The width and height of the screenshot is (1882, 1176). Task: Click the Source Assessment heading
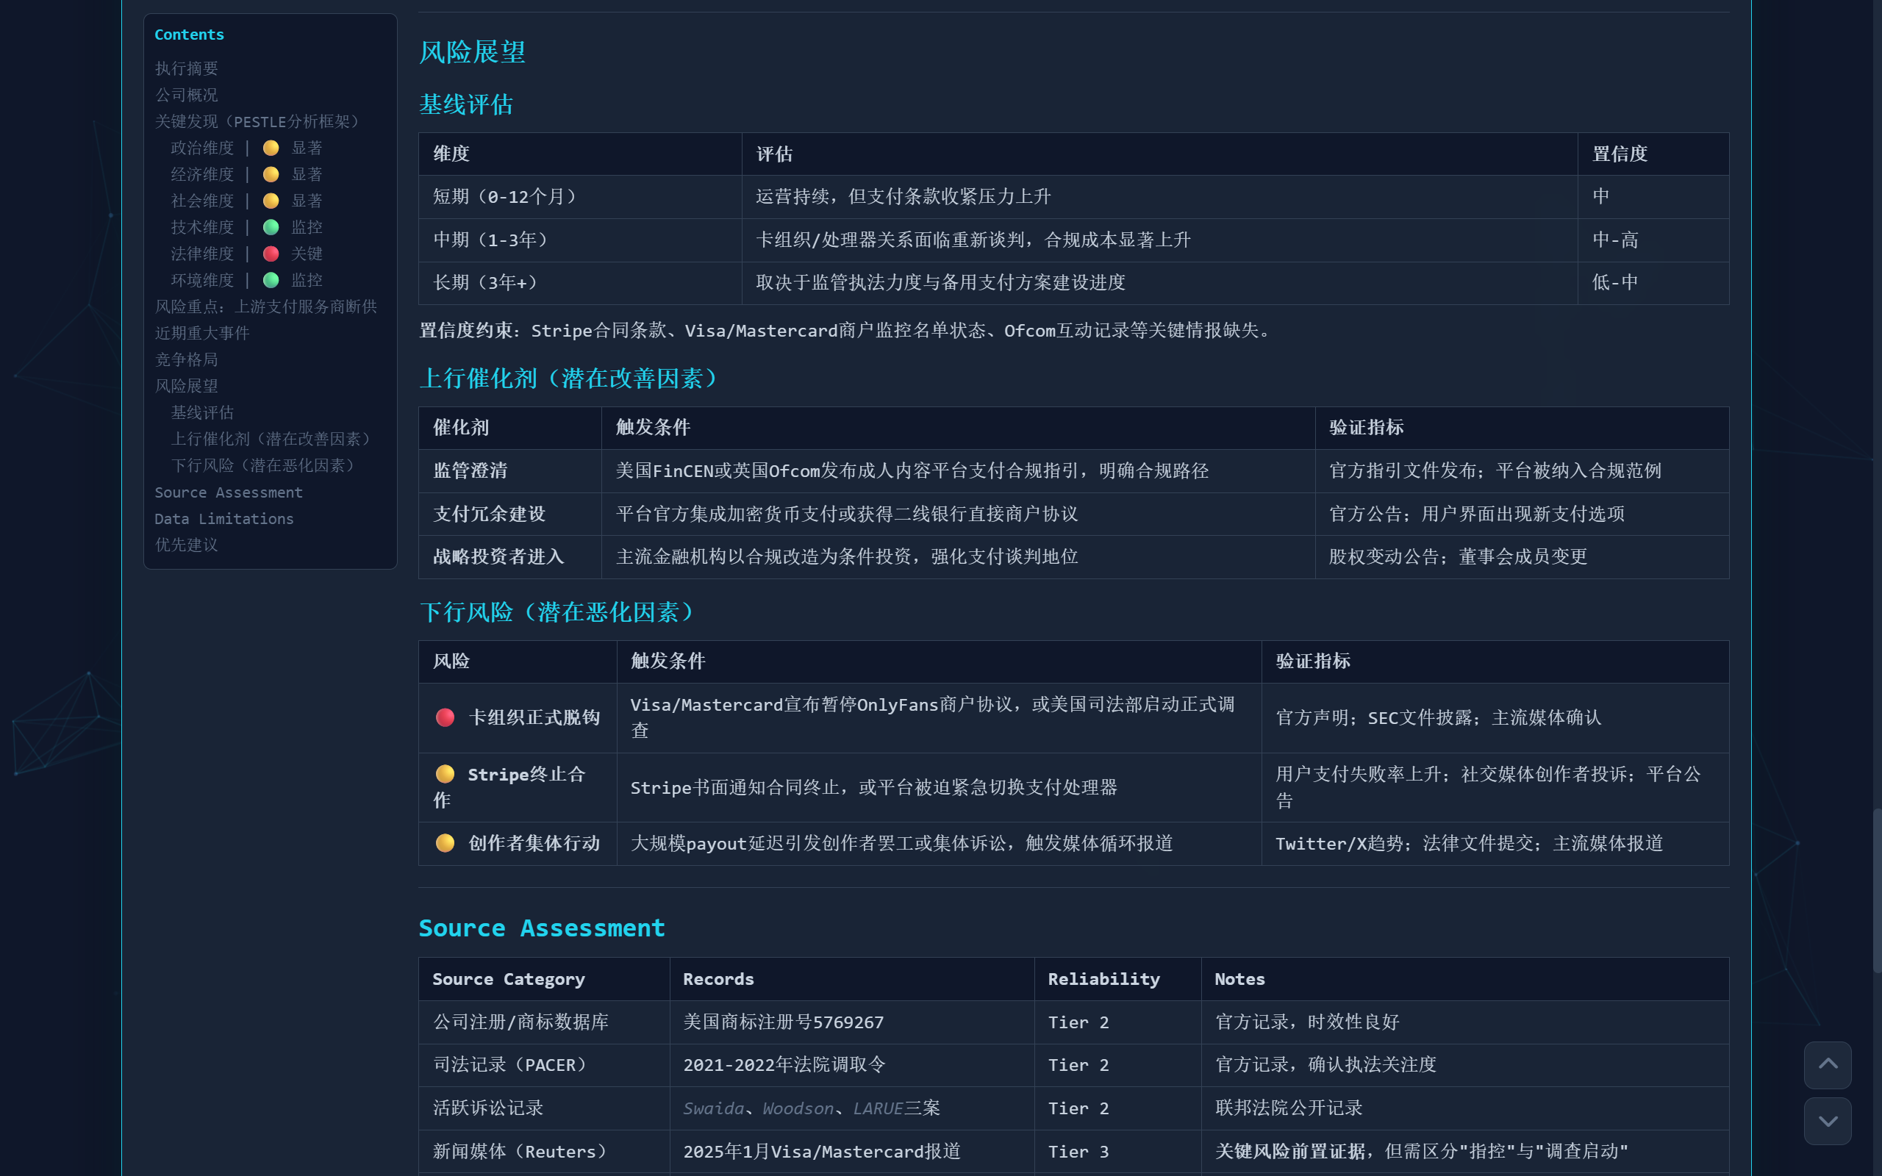click(x=542, y=928)
